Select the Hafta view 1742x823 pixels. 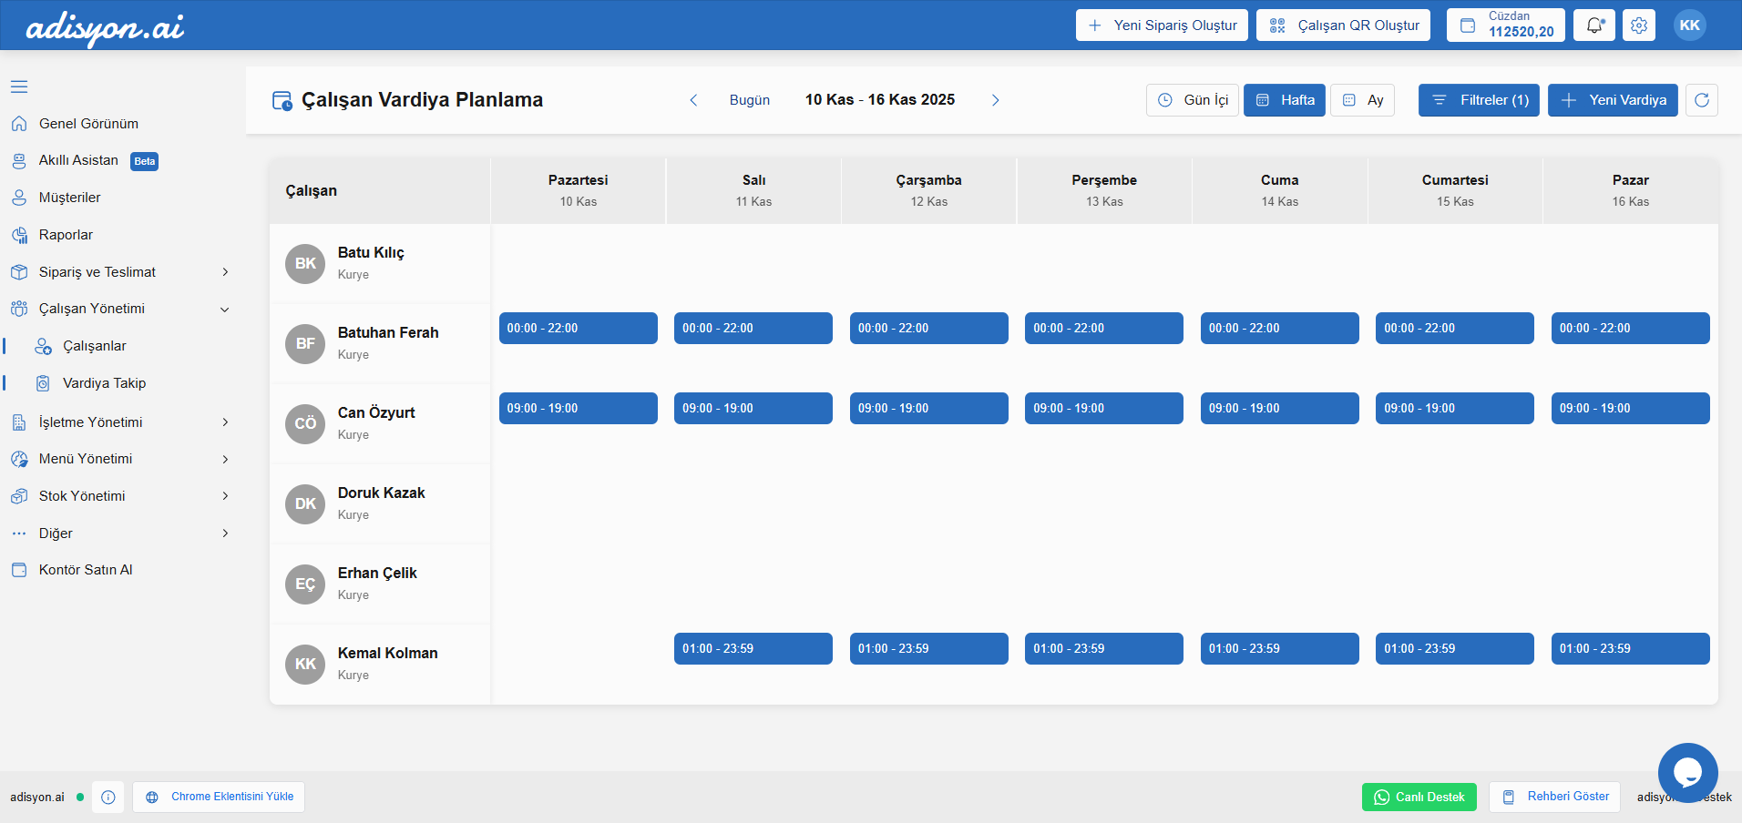coord(1285,100)
